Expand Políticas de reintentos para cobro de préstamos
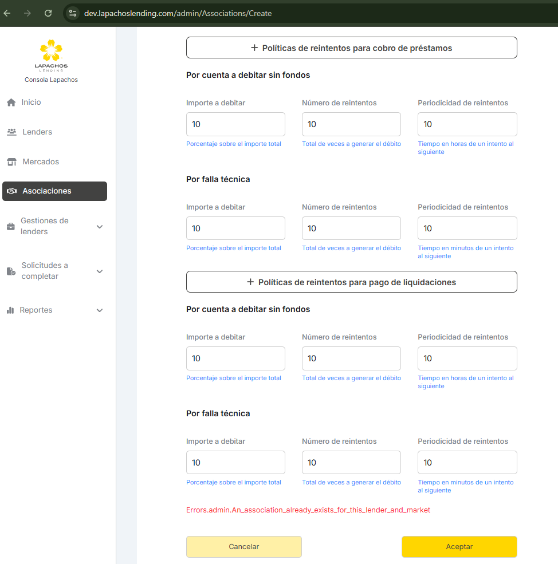 point(351,48)
